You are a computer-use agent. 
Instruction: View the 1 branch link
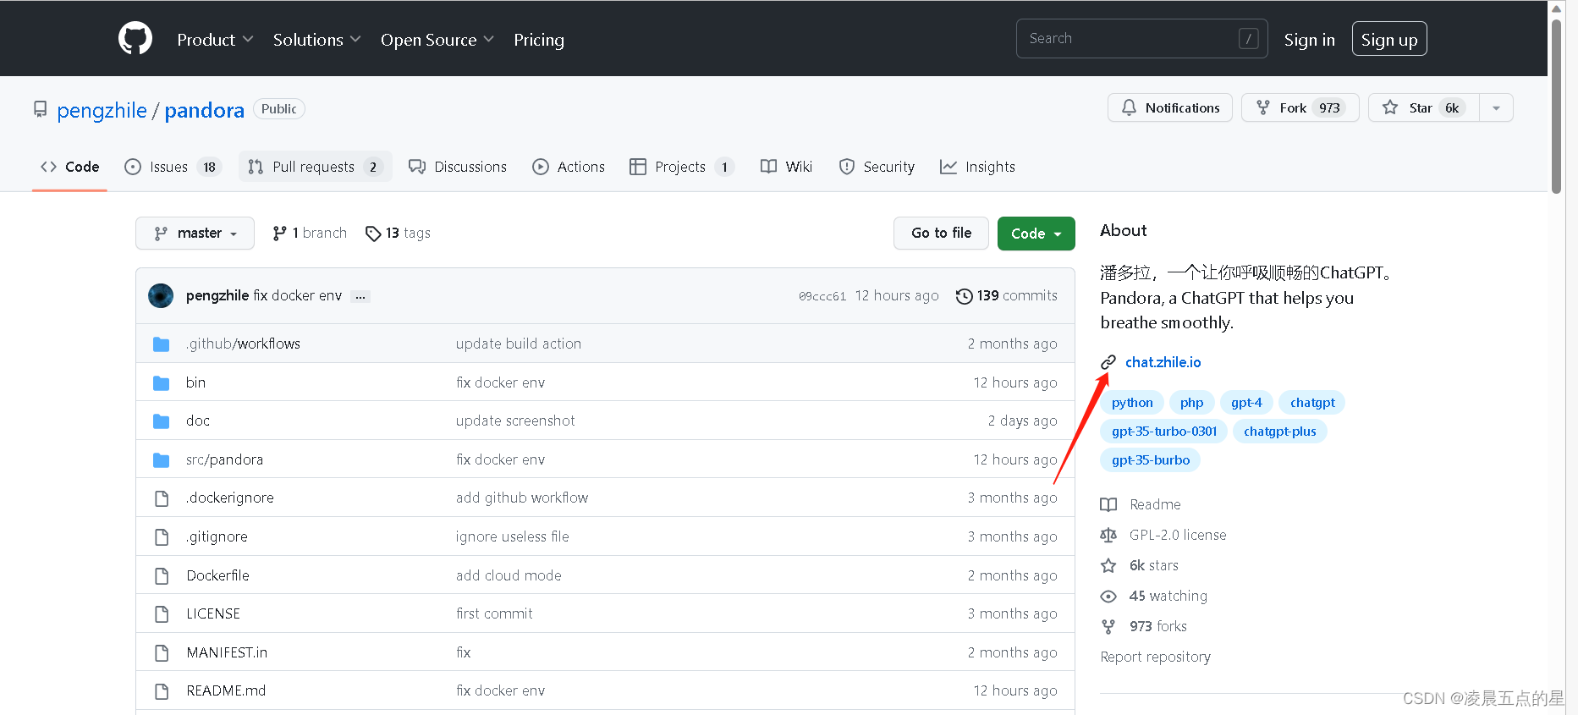pos(310,233)
